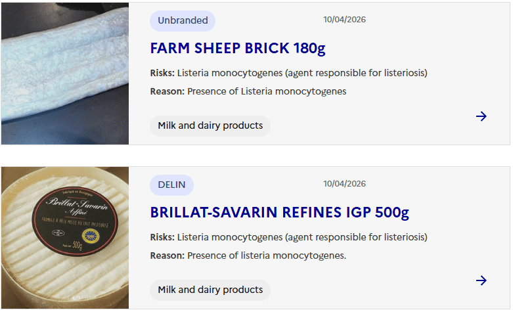
Task: Click the Risks line of Brillat-Savarin card
Action: coord(288,237)
